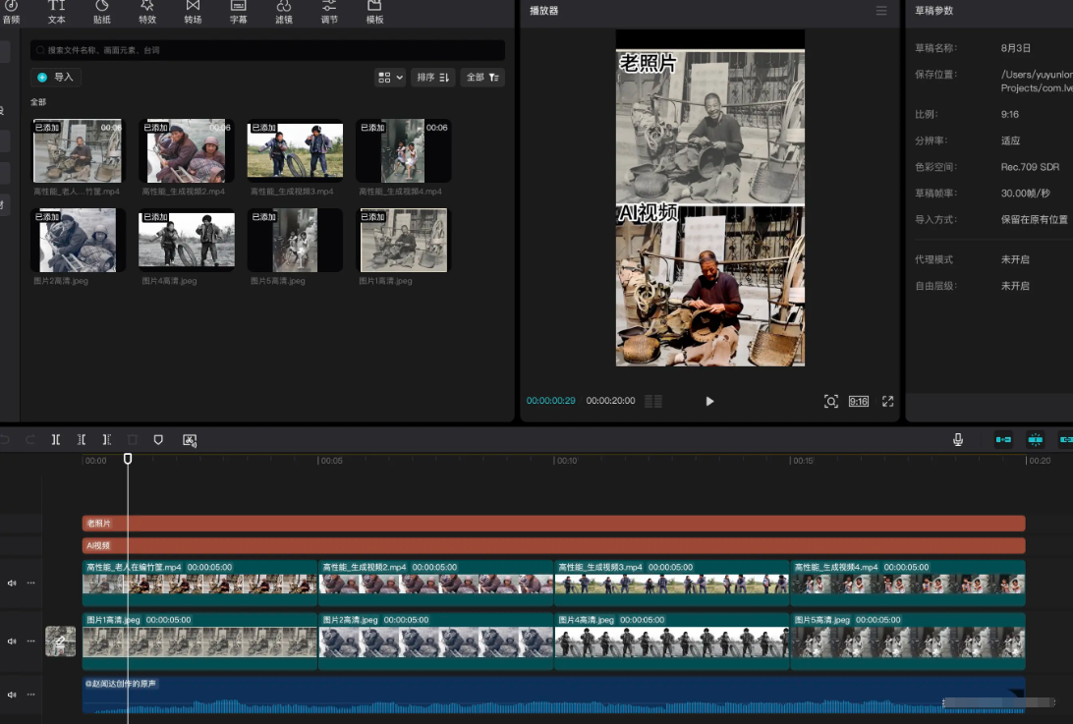
Task: Open the 全部 filter dropdown
Action: click(x=483, y=77)
